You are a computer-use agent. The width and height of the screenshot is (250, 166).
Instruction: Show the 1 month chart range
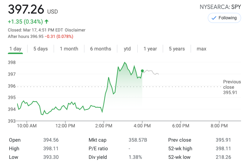[x=69, y=49]
